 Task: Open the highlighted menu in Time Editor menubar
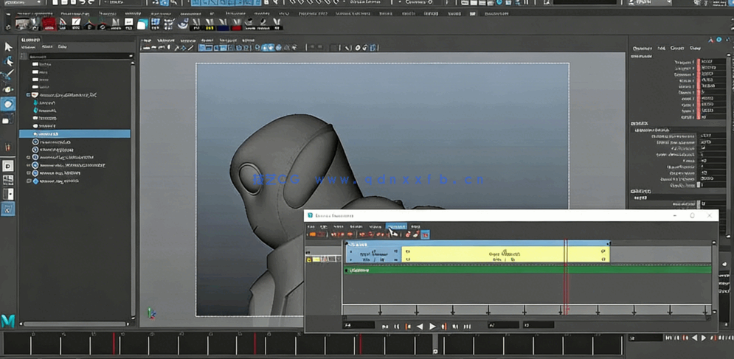pyautogui.click(x=396, y=226)
